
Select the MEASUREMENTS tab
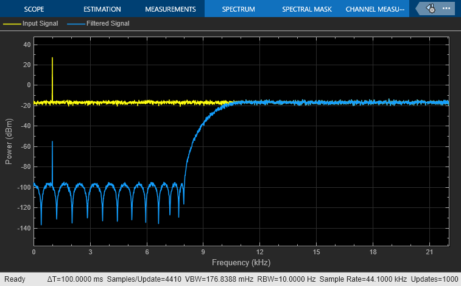(x=171, y=9)
